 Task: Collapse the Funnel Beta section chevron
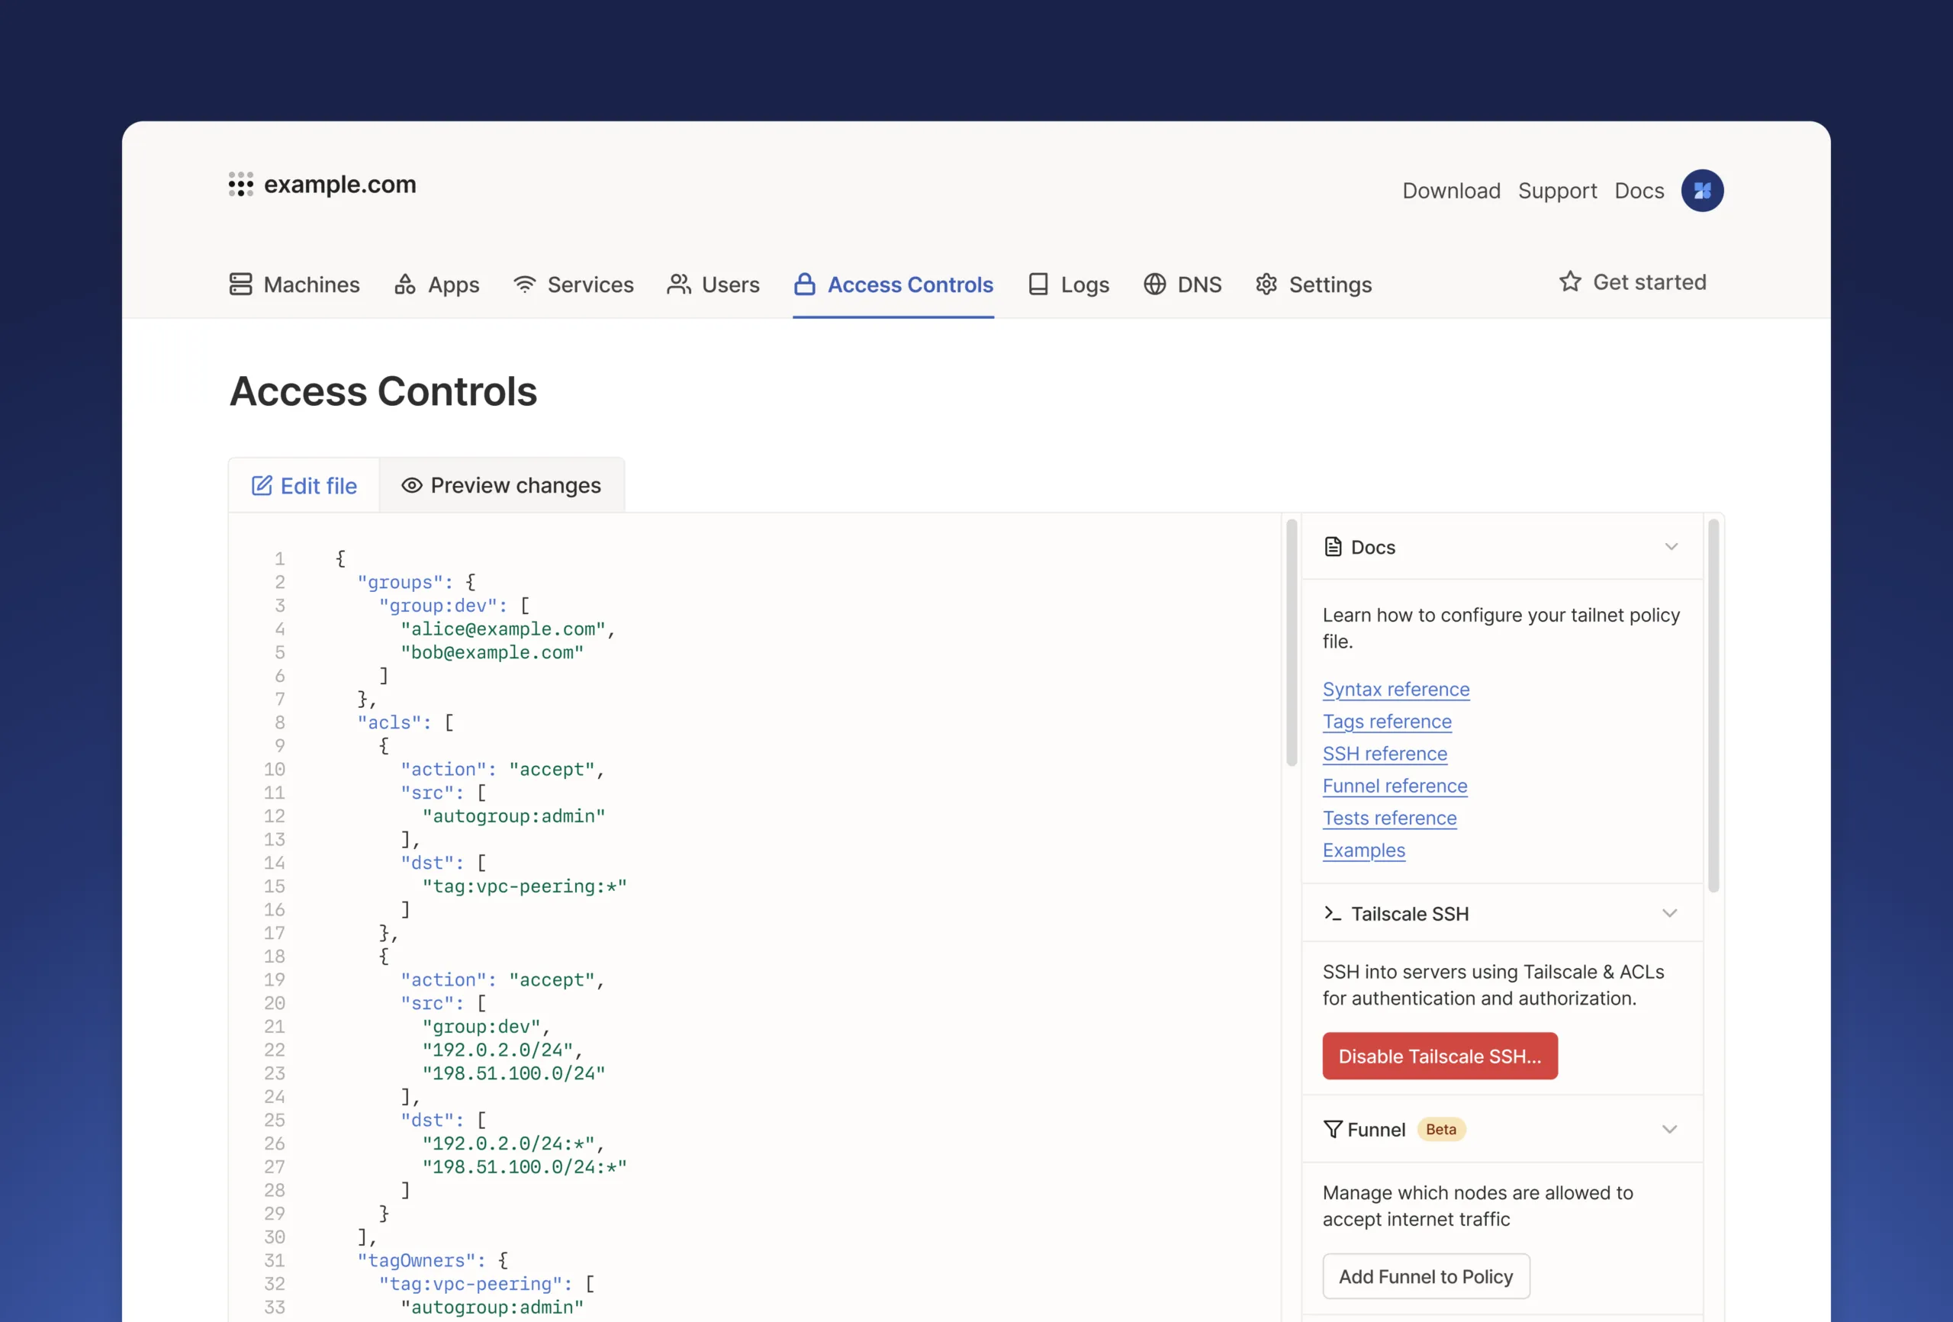(x=1669, y=1130)
